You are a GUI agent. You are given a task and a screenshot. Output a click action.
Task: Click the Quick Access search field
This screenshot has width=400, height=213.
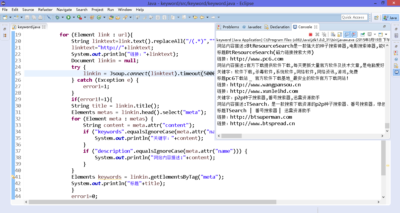click(354, 17)
